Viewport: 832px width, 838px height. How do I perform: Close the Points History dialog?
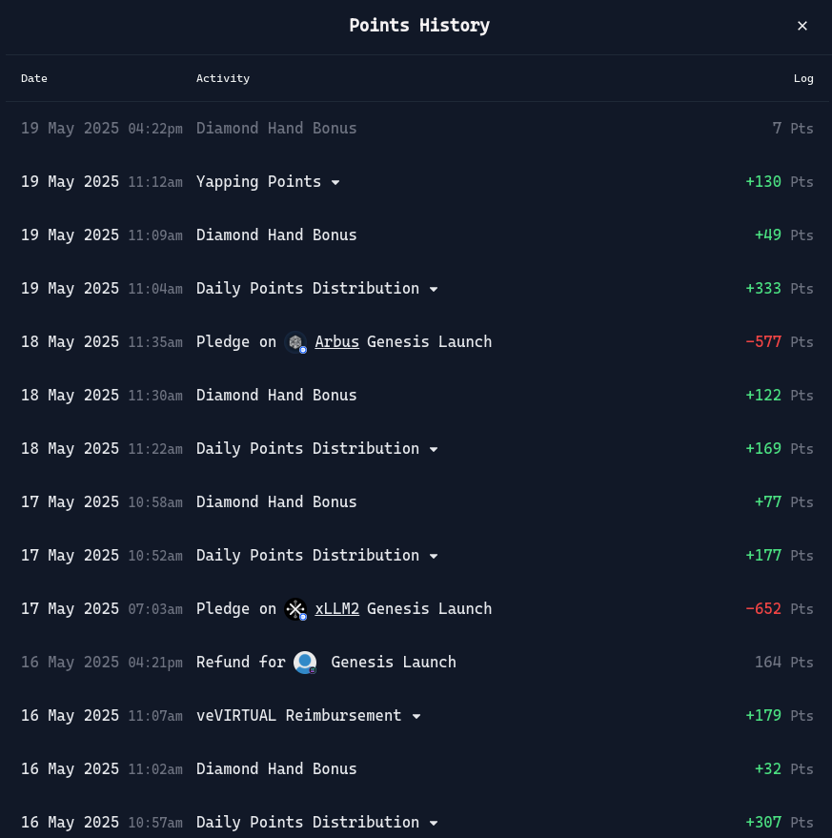(x=802, y=26)
